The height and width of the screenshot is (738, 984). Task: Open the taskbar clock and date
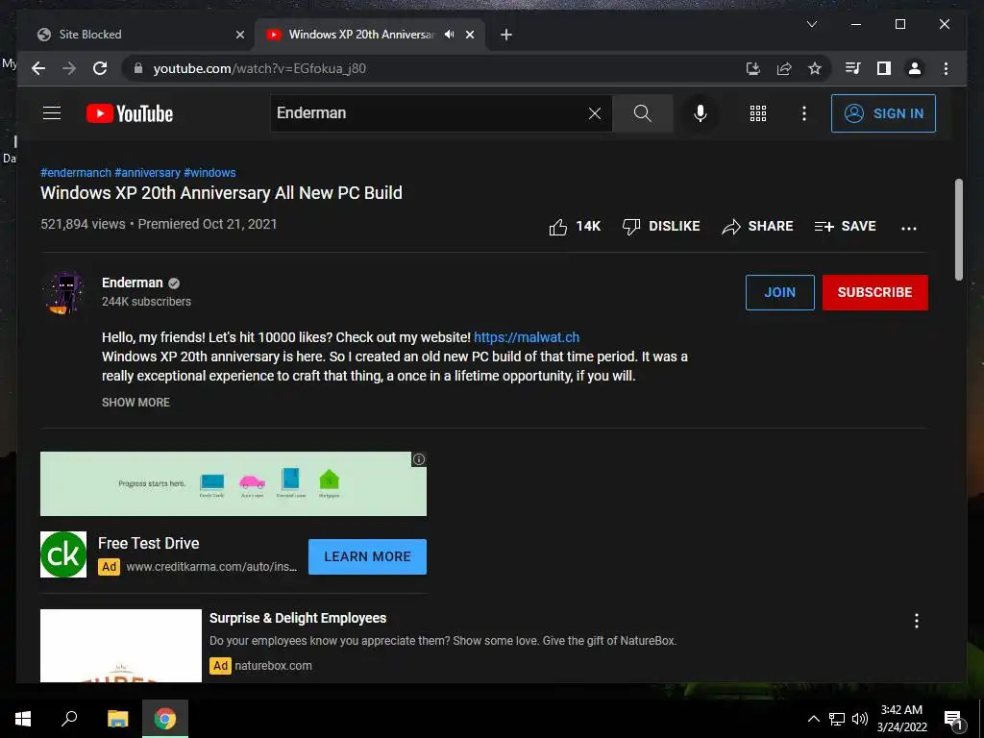901,719
